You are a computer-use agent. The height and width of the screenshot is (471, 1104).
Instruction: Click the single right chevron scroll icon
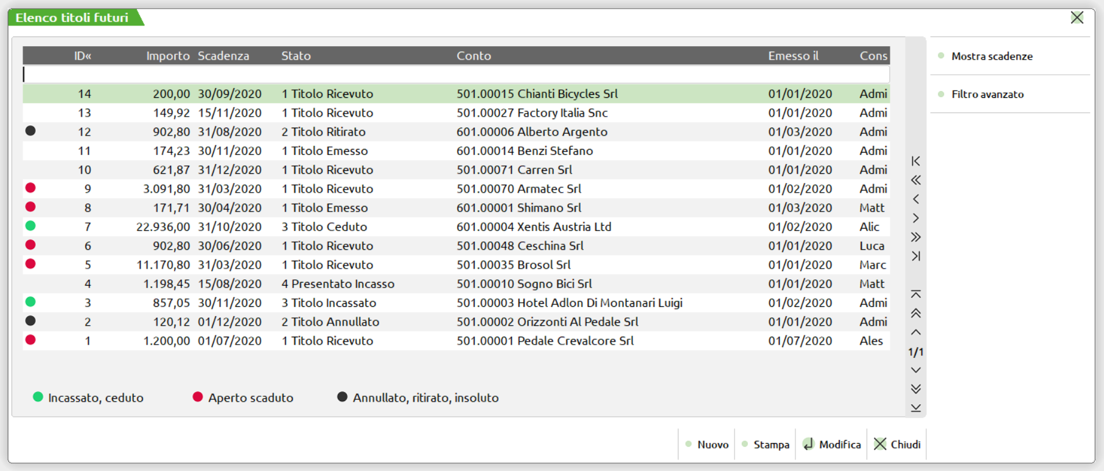tap(915, 218)
